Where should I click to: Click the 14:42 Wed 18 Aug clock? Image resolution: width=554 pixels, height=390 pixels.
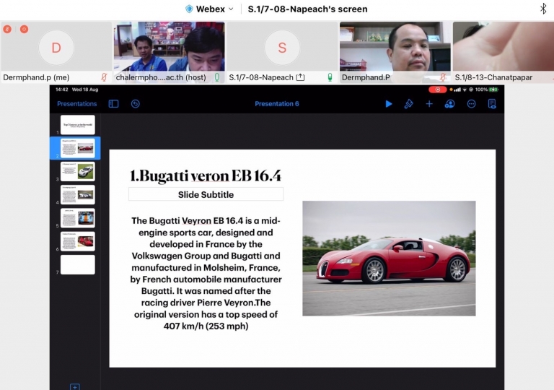pyautogui.click(x=76, y=90)
